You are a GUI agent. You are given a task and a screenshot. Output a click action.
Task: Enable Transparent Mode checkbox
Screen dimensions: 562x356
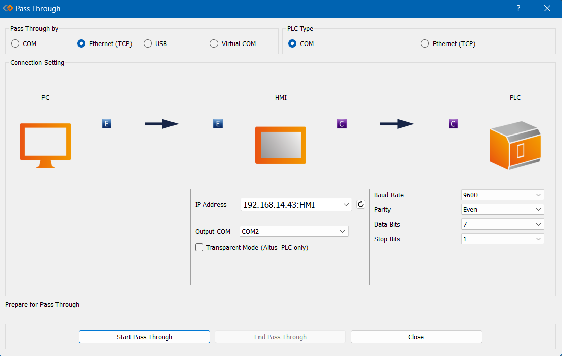tap(200, 248)
